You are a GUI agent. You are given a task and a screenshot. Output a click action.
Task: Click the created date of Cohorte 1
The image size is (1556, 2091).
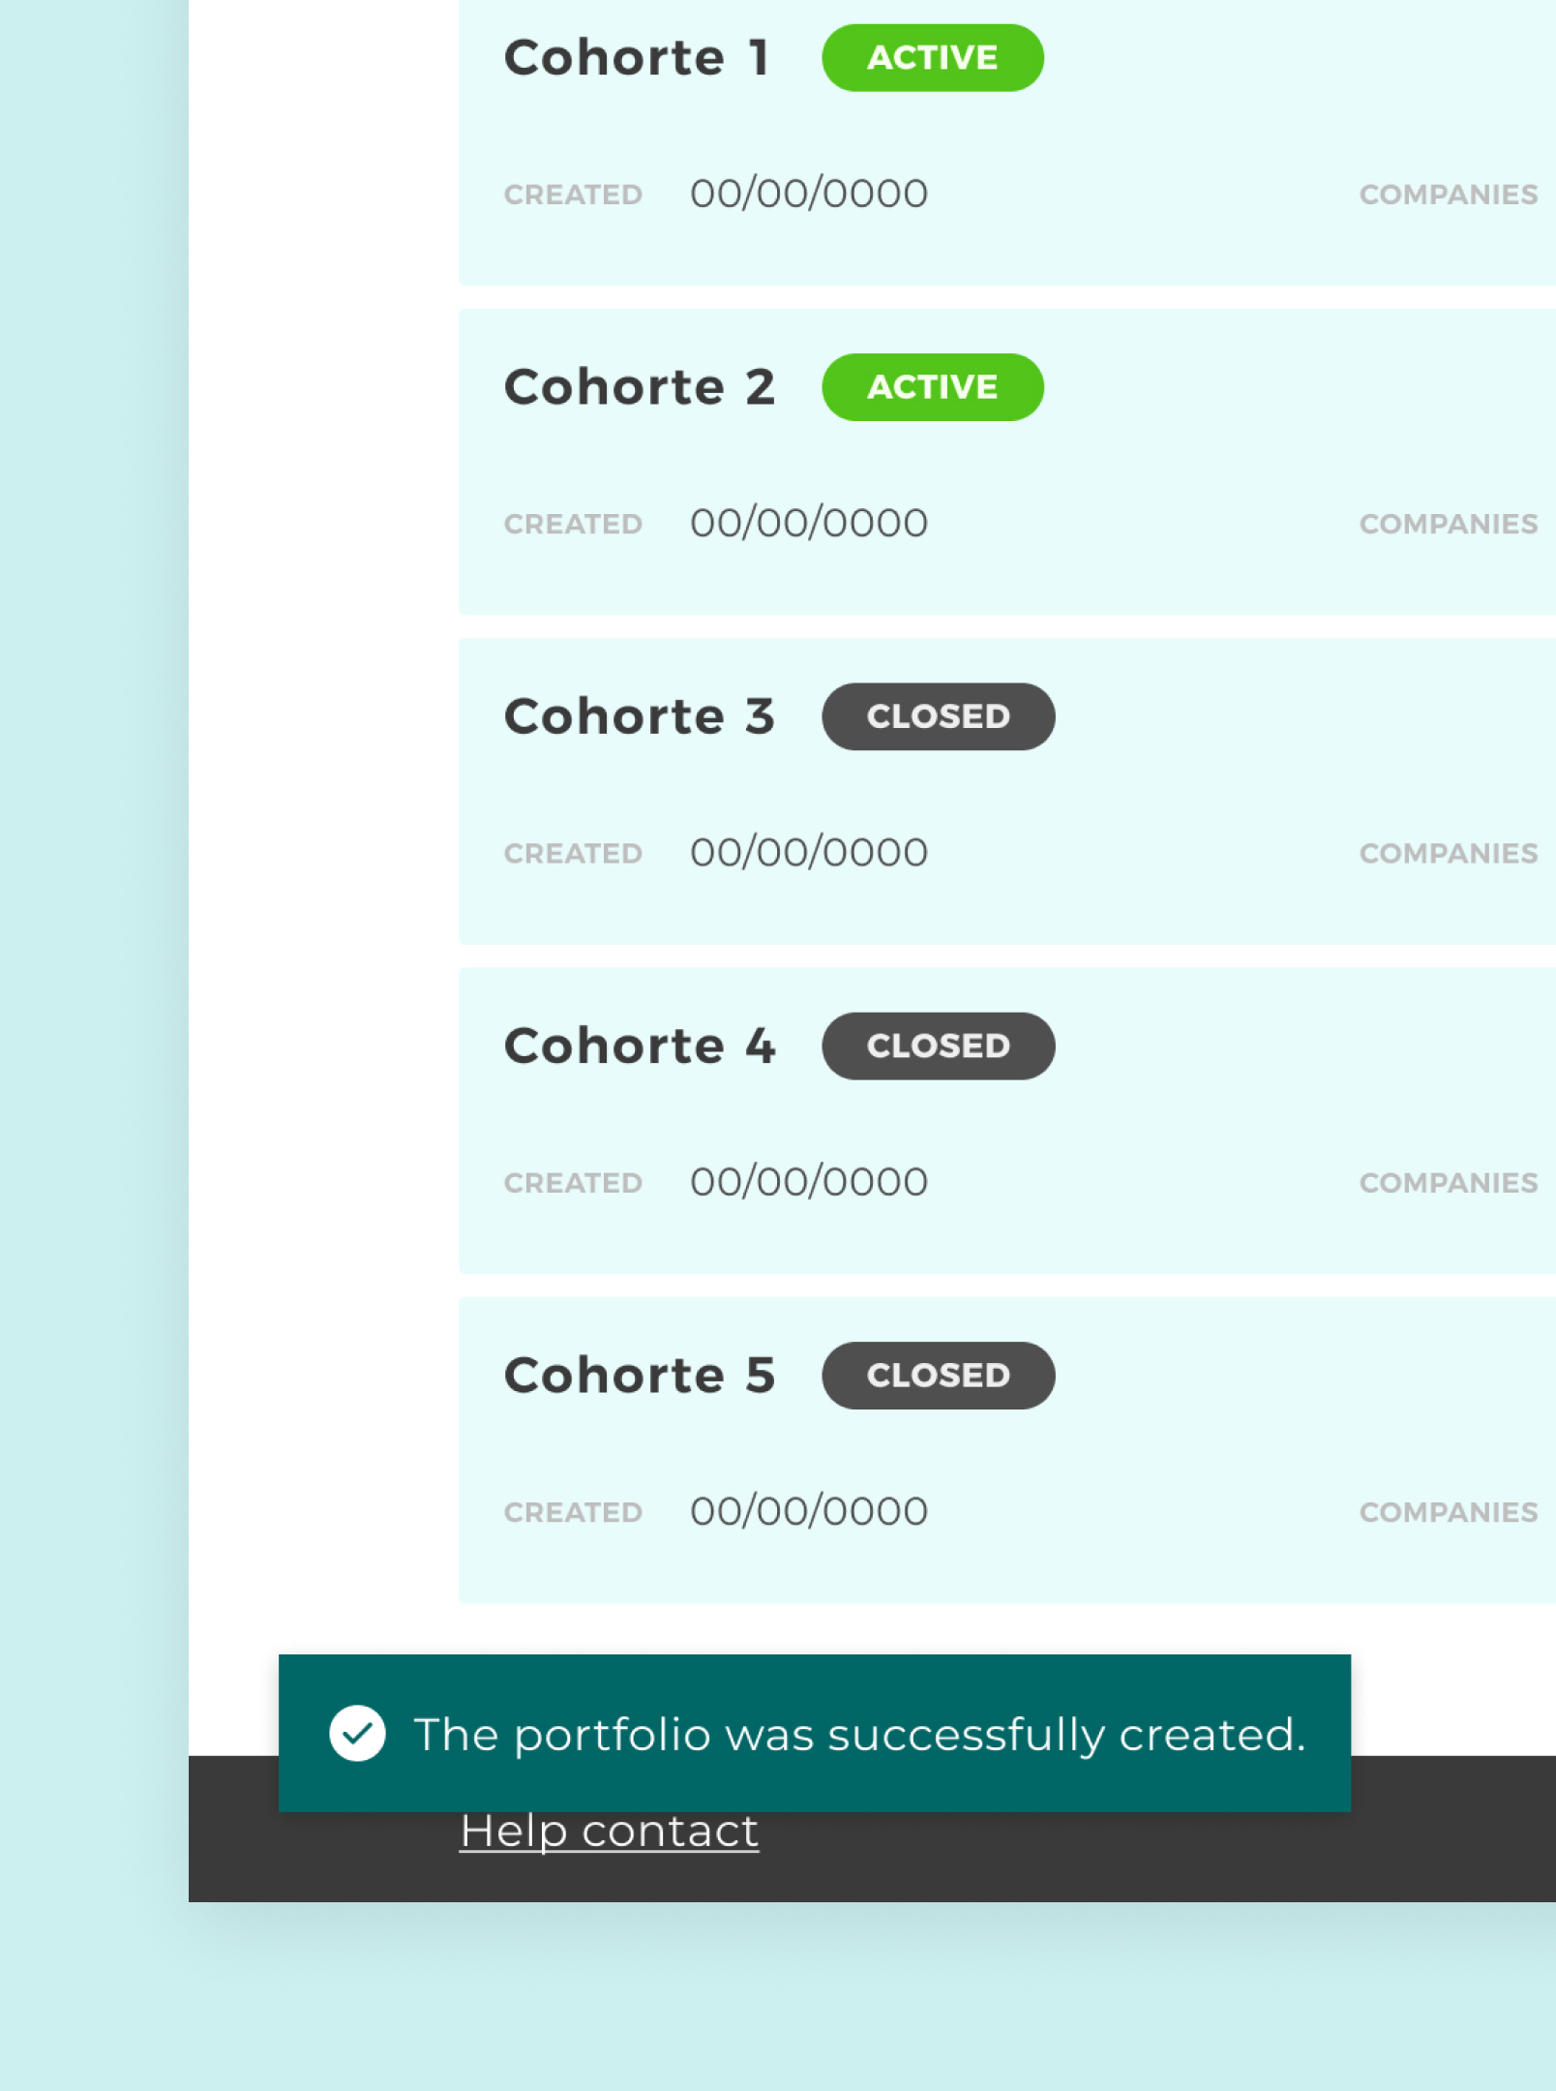(808, 194)
